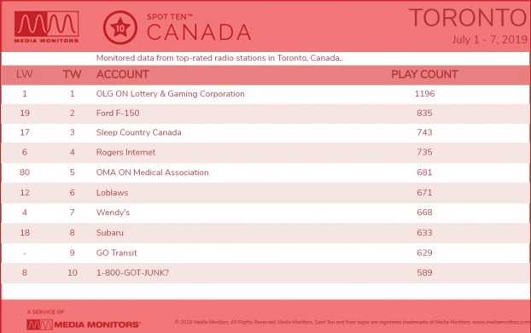
Task: Click the Subaru play count 633
Action: click(x=424, y=233)
